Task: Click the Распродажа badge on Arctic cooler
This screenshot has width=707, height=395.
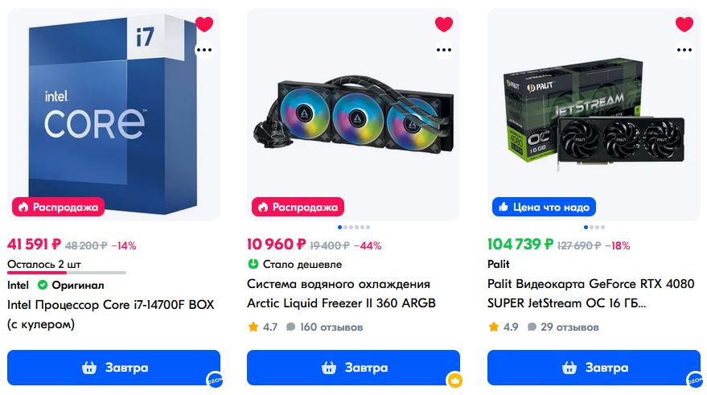Action: pyautogui.click(x=298, y=207)
